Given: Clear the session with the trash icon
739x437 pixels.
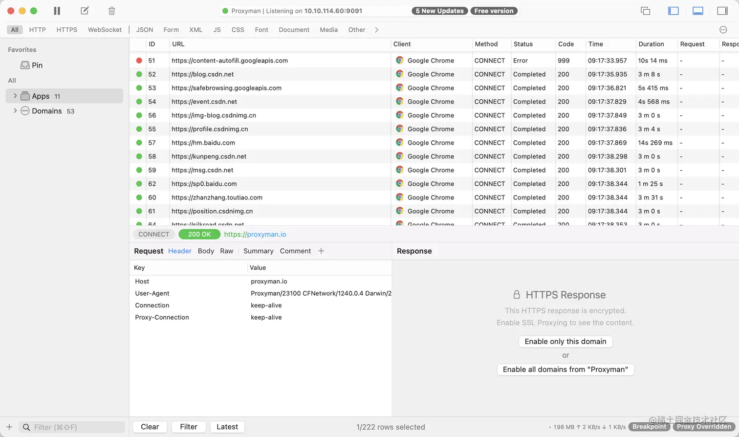Looking at the screenshot, I should point(112,11).
